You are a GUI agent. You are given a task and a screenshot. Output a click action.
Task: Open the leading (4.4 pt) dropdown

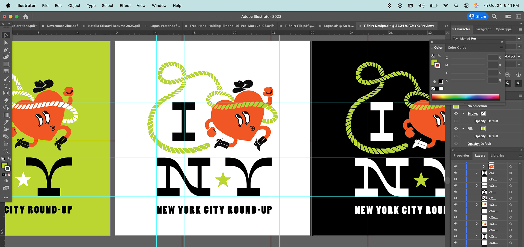point(519,57)
